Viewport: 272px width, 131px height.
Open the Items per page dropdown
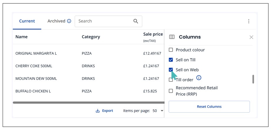point(158,111)
